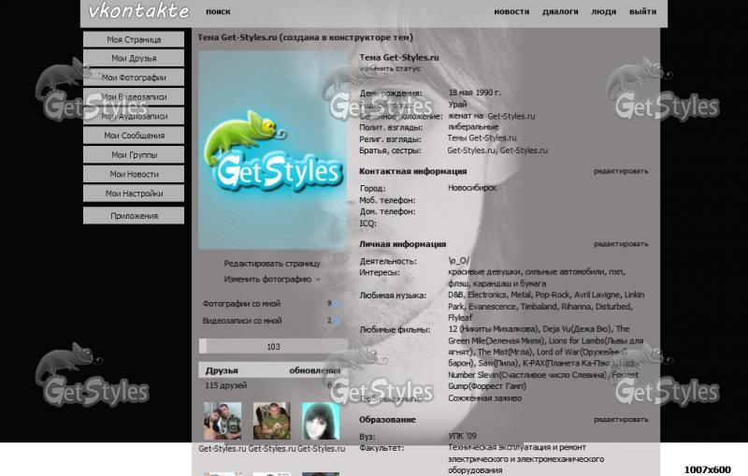Open Моя Страница sidebar button
Image resolution: width=748 pixels, height=476 pixels.
click(134, 39)
